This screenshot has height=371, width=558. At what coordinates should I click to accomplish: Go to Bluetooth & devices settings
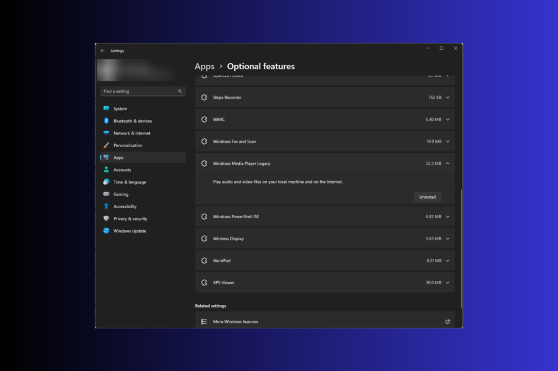(x=143, y=121)
